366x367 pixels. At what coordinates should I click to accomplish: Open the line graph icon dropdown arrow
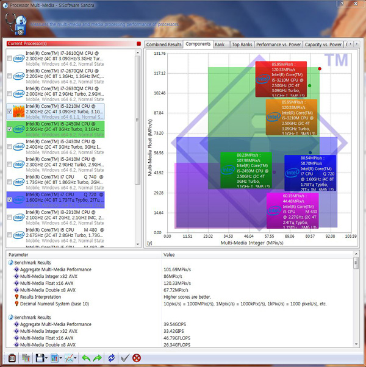75,358
